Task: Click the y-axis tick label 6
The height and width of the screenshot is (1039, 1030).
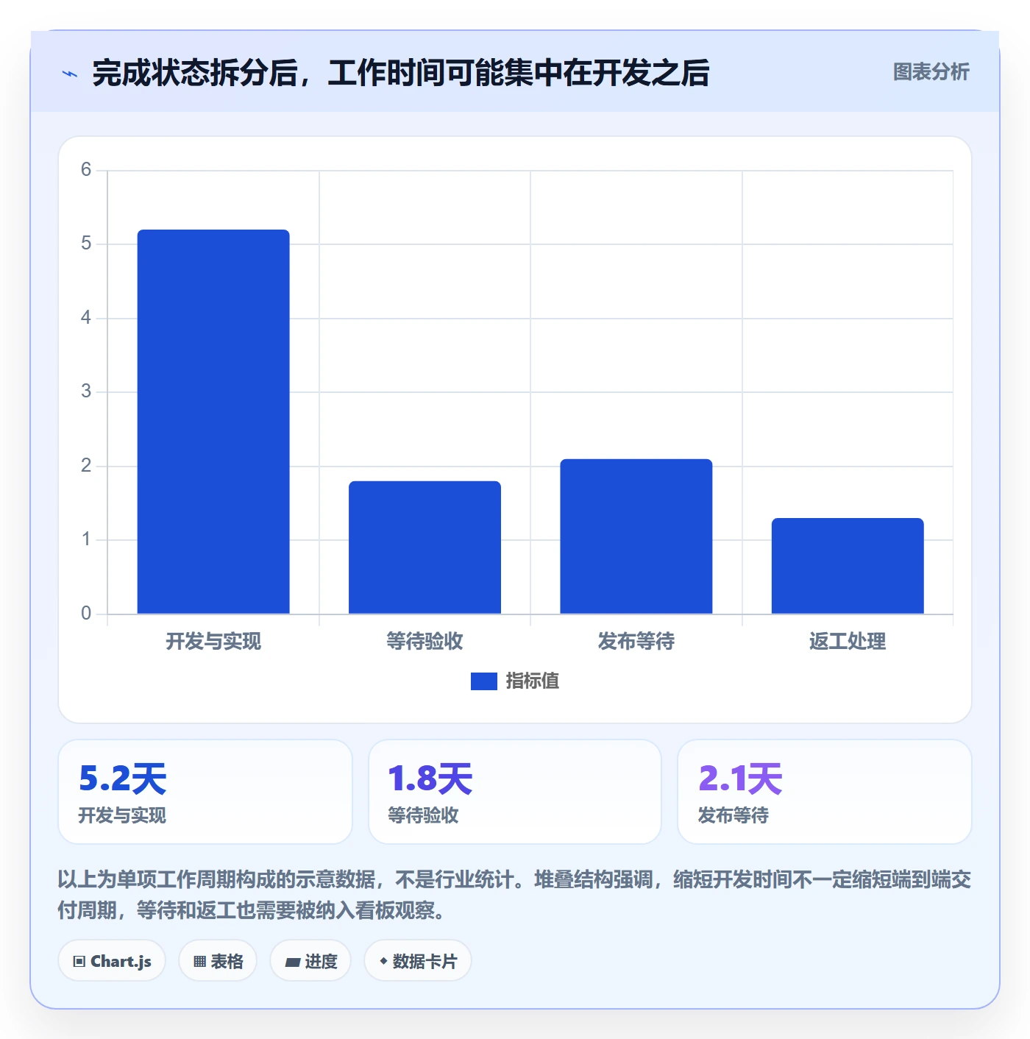Action: (86, 170)
